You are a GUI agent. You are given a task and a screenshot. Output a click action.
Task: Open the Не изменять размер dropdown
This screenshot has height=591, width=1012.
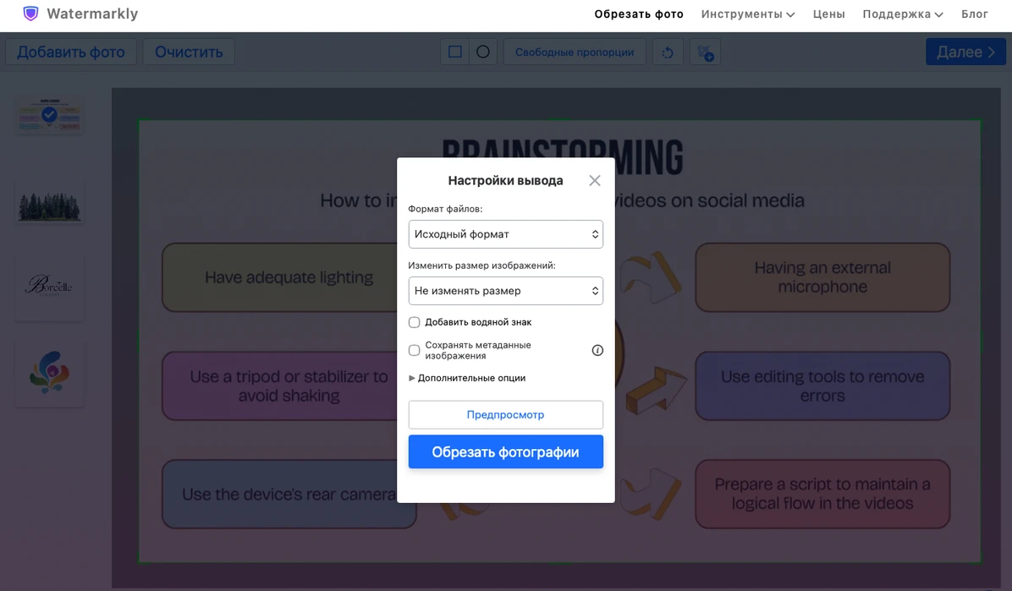[505, 291]
